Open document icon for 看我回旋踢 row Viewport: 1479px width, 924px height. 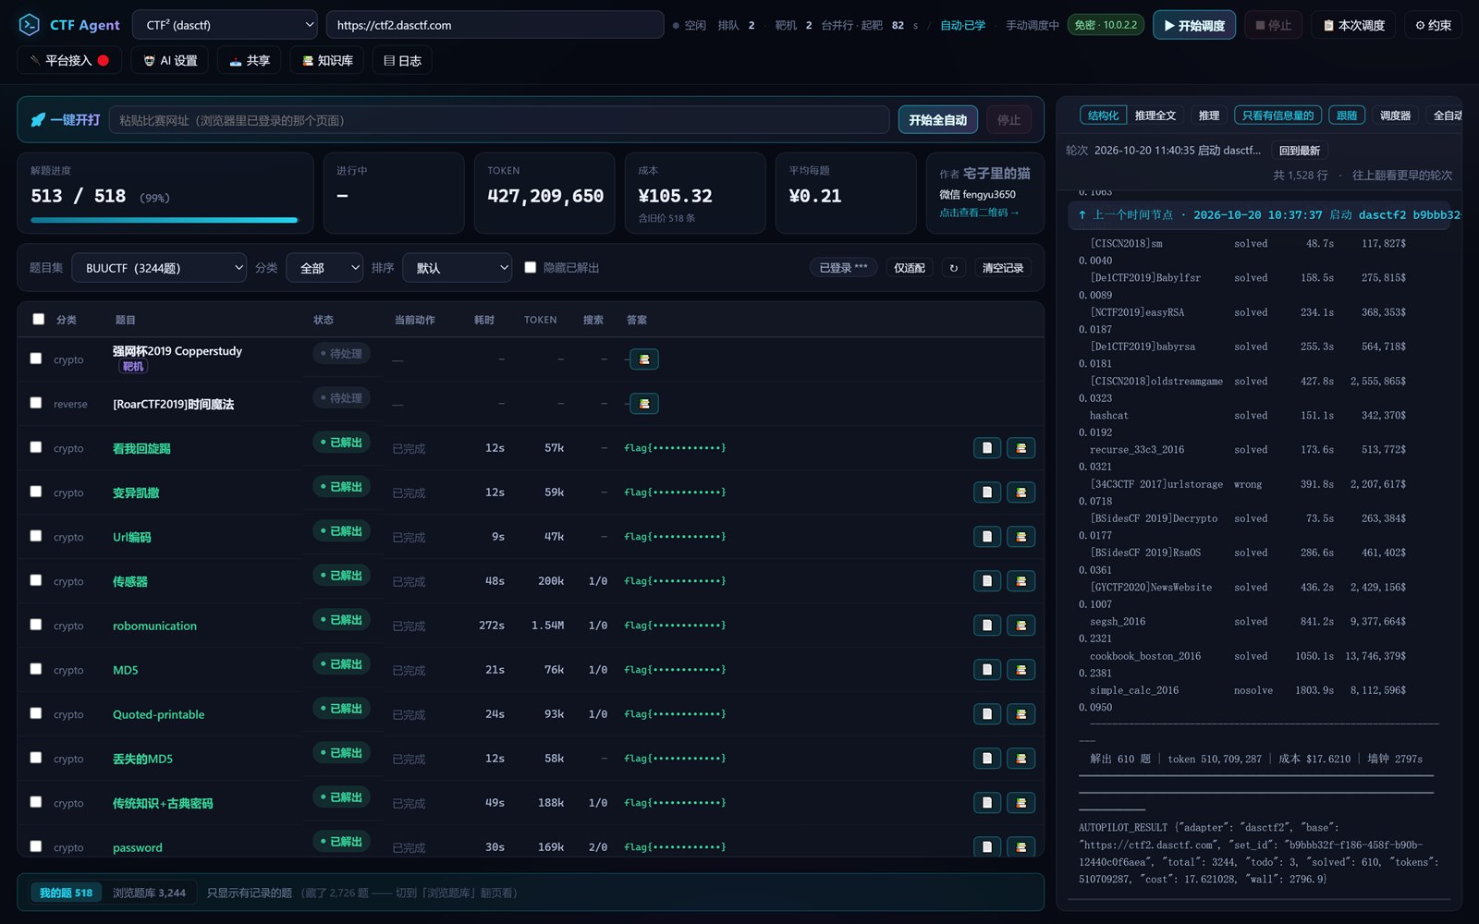coord(987,447)
